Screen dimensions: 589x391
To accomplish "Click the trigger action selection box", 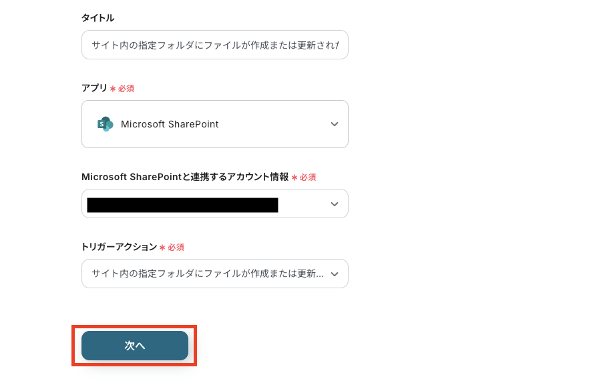I will click(x=214, y=274).
